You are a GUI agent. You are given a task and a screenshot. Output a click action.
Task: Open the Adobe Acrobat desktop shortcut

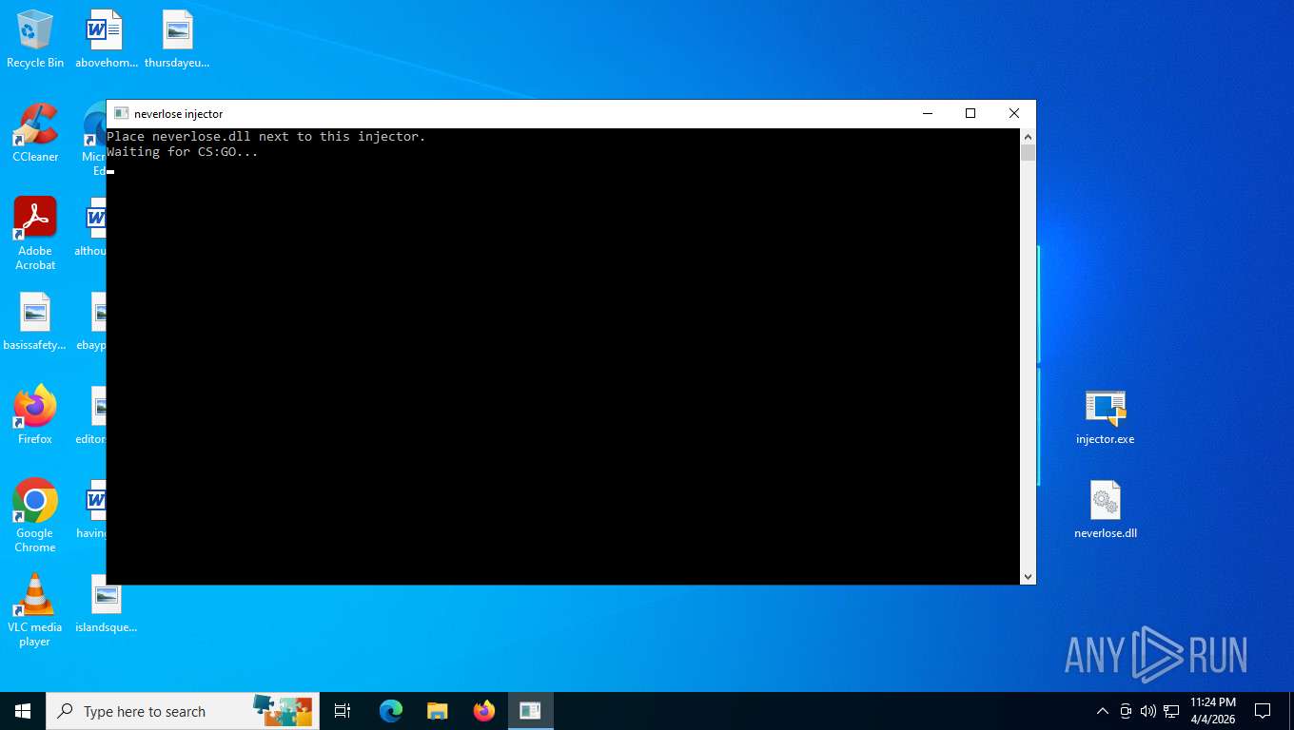click(35, 234)
